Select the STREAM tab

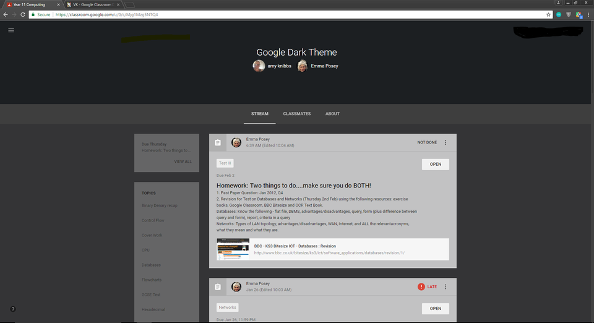(x=259, y=114)
